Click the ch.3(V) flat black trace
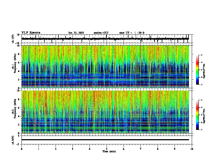Viewport: 216px width, 167px height. coord(105,140)
